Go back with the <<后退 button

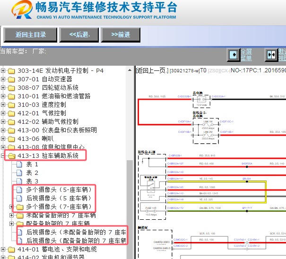coord(79,35)
